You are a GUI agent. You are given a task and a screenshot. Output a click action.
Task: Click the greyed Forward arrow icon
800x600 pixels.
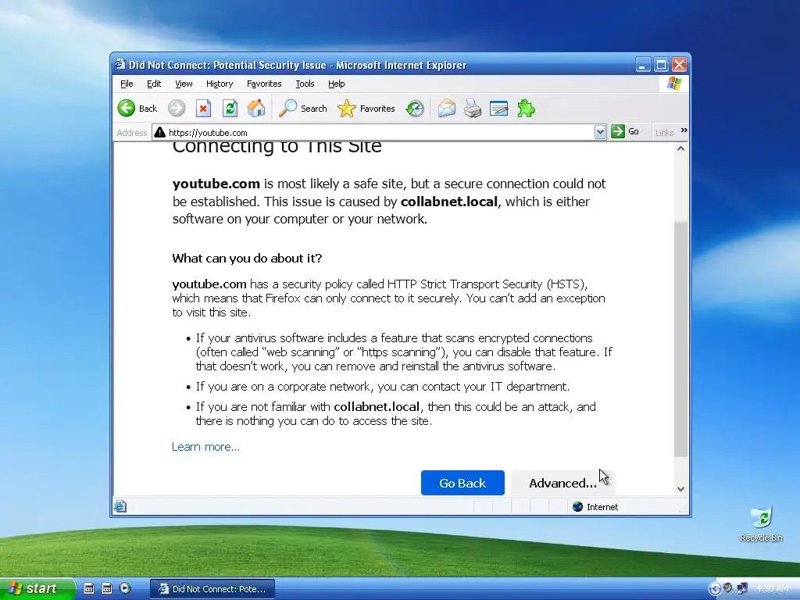coord(177,108)
